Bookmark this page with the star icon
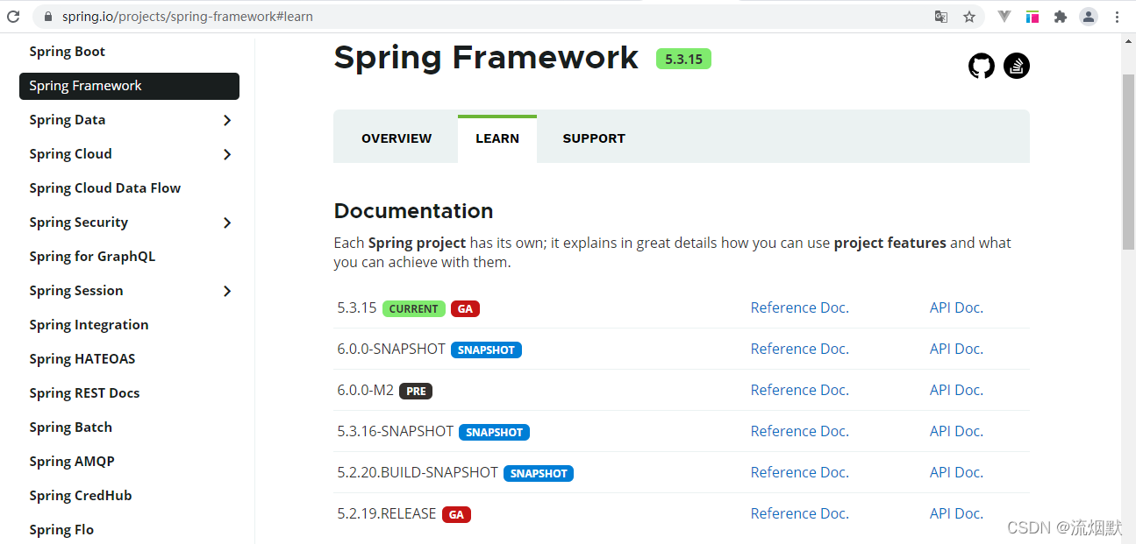This screenshot has height=544, width=1136. point(969,17)
